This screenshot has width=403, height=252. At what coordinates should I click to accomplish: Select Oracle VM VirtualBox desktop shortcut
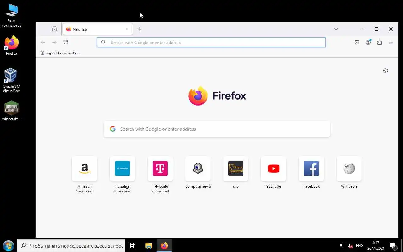tap(11, 81)
